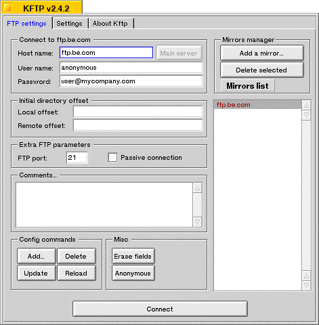Click the mirrors list scrollbar track
This screenshot has height=325, width=319.
(x=306, y=195)
